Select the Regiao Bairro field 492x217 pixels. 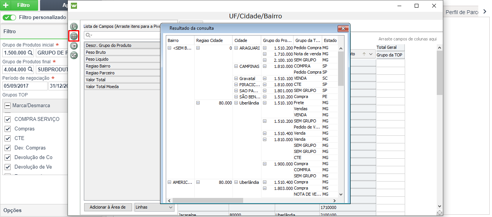point(122,66)
